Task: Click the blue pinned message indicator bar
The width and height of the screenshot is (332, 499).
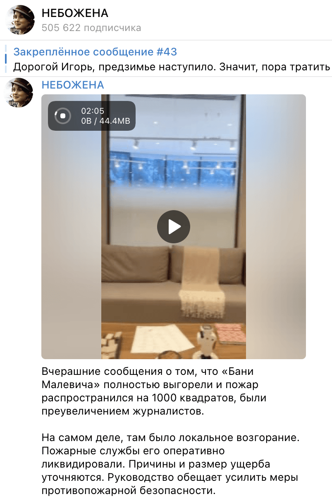Action: (6, 59)
